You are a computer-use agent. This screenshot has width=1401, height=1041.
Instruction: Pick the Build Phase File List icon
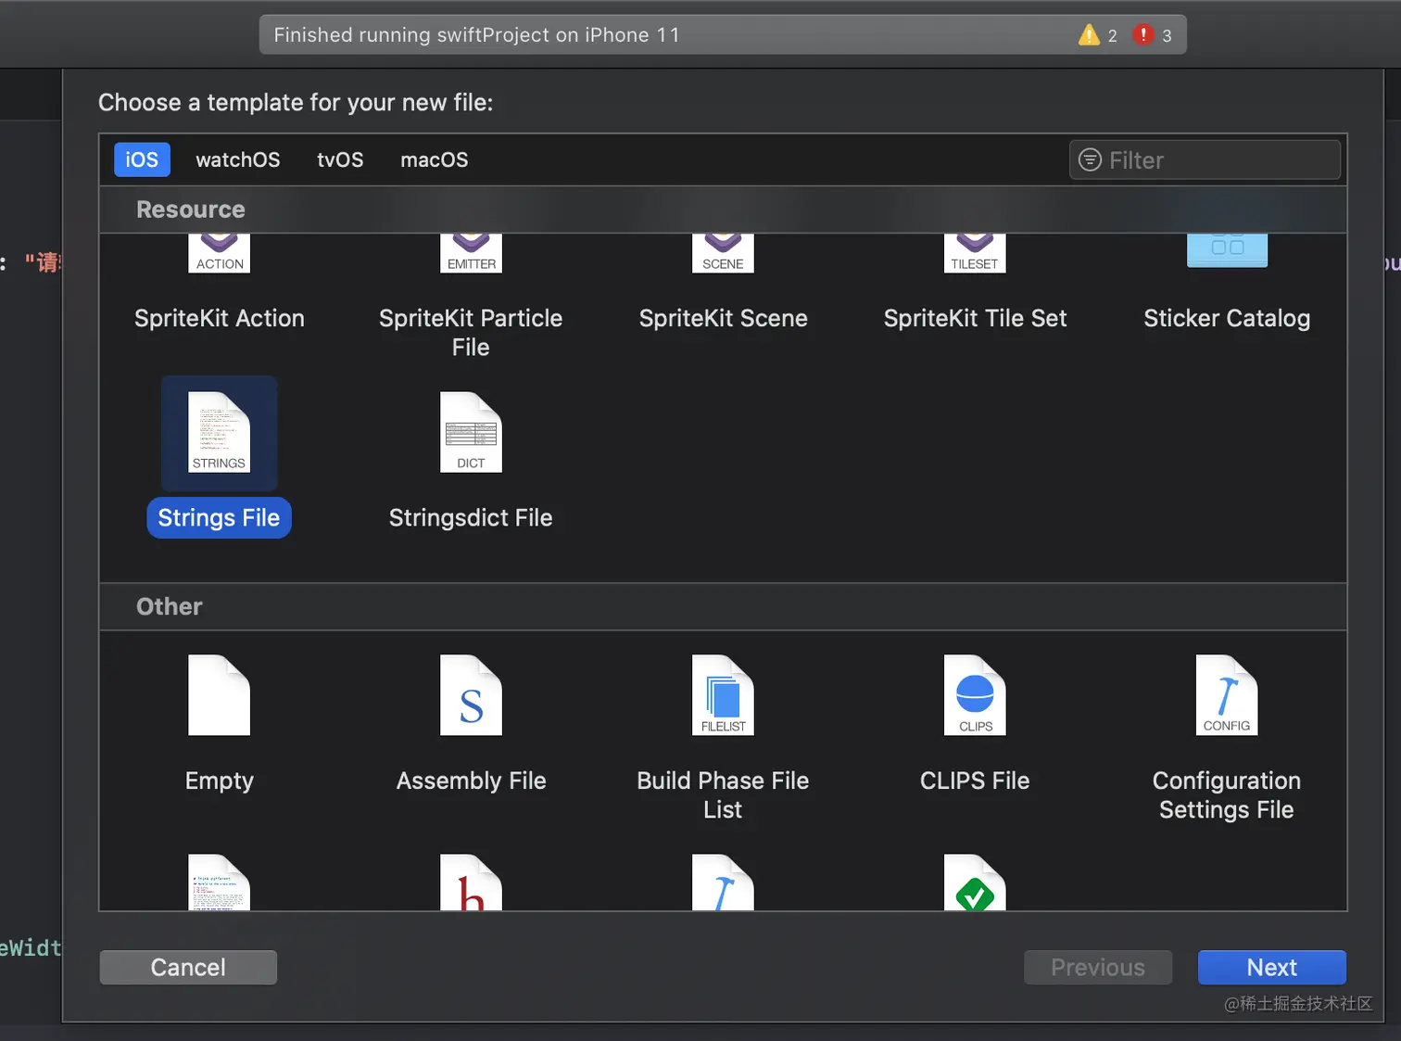tap(723, 695)
